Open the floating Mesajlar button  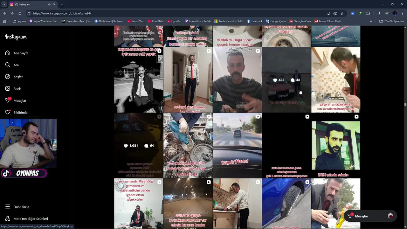coord(370,216)
